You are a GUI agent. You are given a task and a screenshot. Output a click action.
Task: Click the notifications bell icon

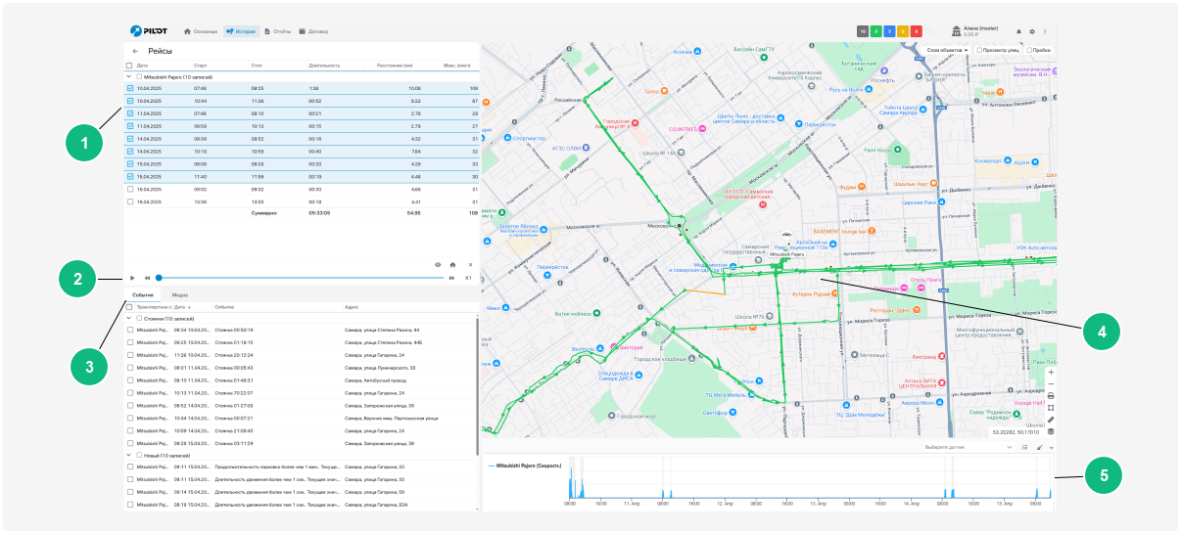click(1018, 31)
